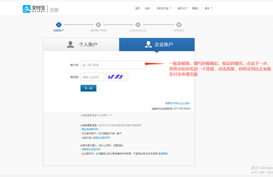Image resolution: width=273 pixels, height=177 pixels.
Task: Open the 注册 link in top navigation
Action: click(x=147, y=8)
